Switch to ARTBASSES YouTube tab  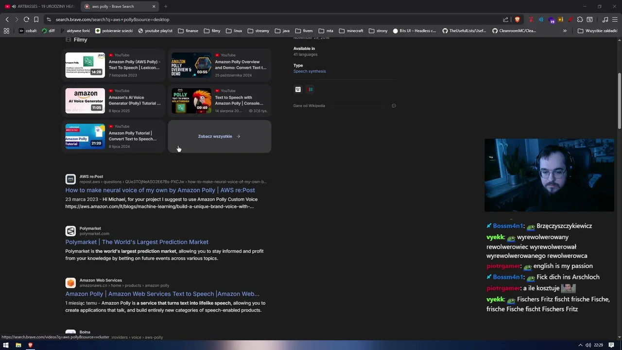click(40, 6)
